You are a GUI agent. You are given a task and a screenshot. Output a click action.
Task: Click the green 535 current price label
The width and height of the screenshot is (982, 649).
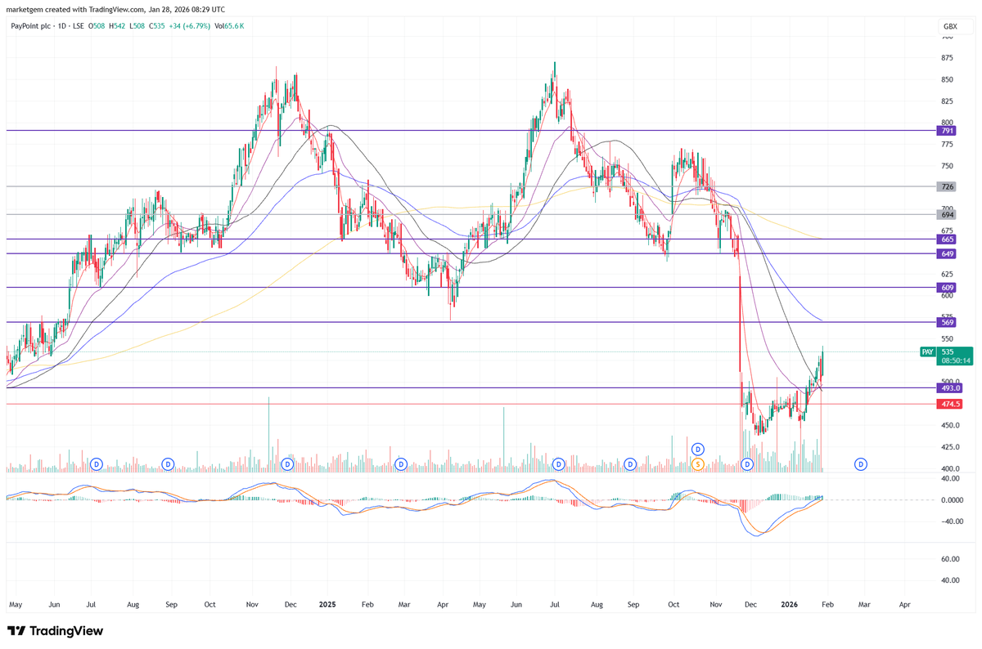(x=949, y=351)
